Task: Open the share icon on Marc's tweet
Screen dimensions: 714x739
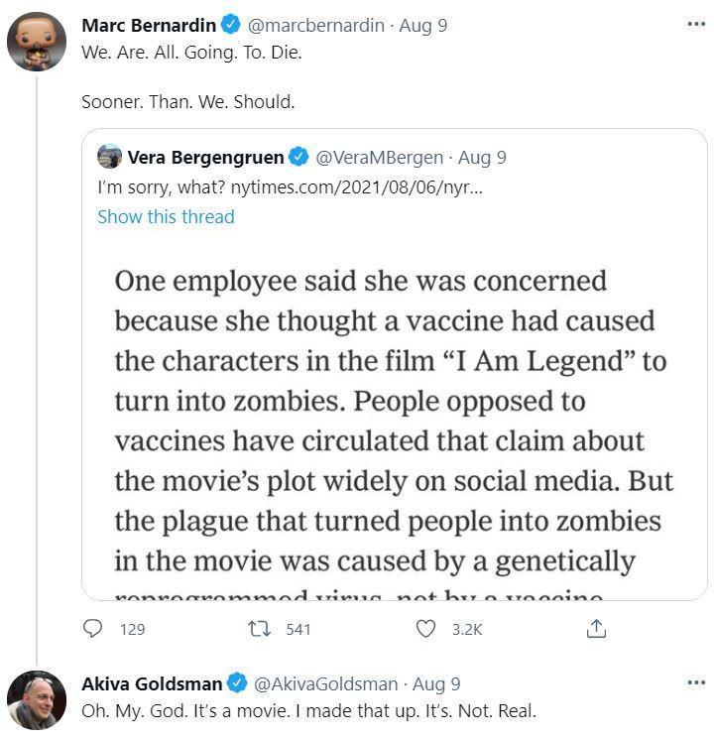Action: pyautogui.click(x=596, y=629)
